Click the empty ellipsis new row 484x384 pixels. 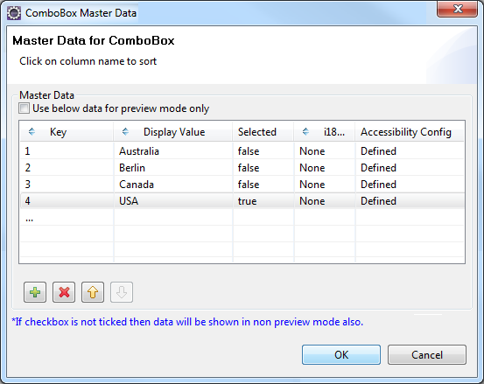click(x=242, y=218)
